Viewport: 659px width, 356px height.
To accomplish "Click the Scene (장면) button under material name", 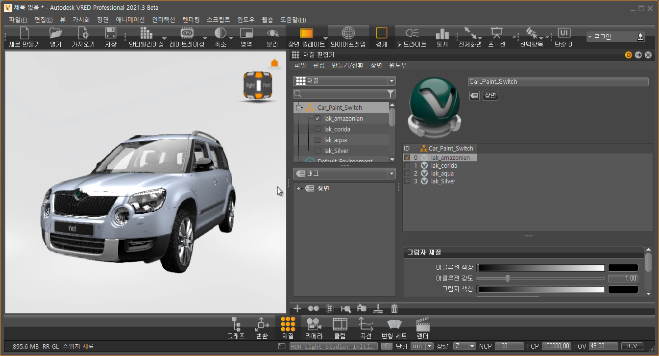I will pyautogui.click(x=490, y=96).
